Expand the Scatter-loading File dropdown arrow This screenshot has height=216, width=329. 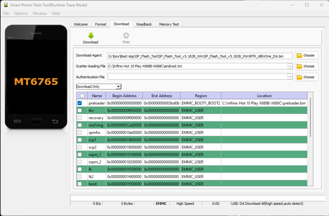[x=290, y=66]
